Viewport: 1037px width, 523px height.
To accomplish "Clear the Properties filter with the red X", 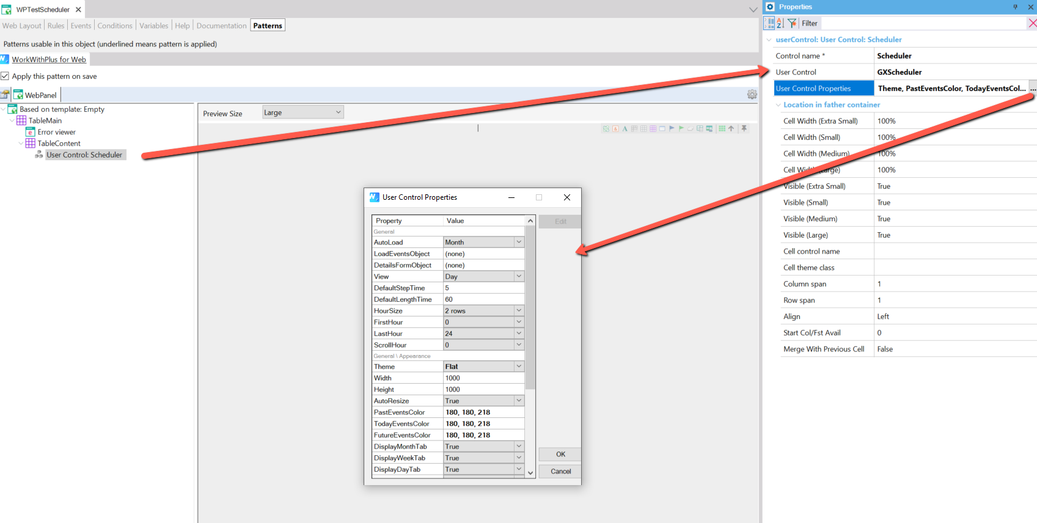I will 1032,23.
